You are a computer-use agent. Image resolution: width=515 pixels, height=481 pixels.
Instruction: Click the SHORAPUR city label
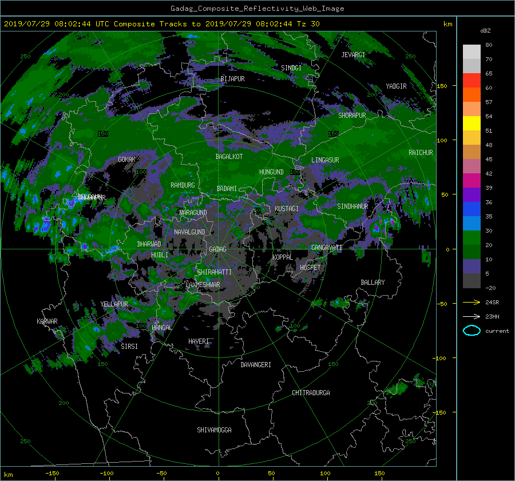click(352, 116)
